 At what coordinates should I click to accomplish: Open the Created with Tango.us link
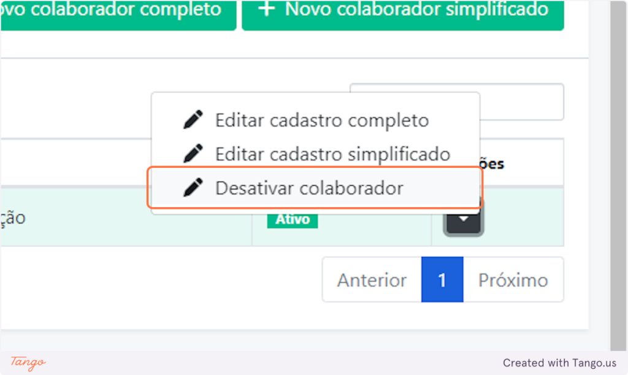[x=559, y=363]
